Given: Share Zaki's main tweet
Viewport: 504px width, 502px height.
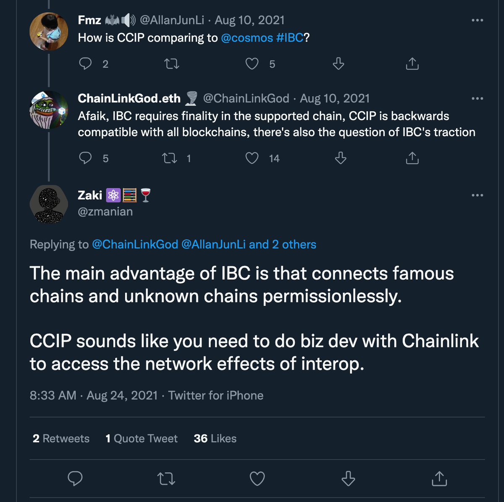Looking at the screenshot, I should 439,478.
